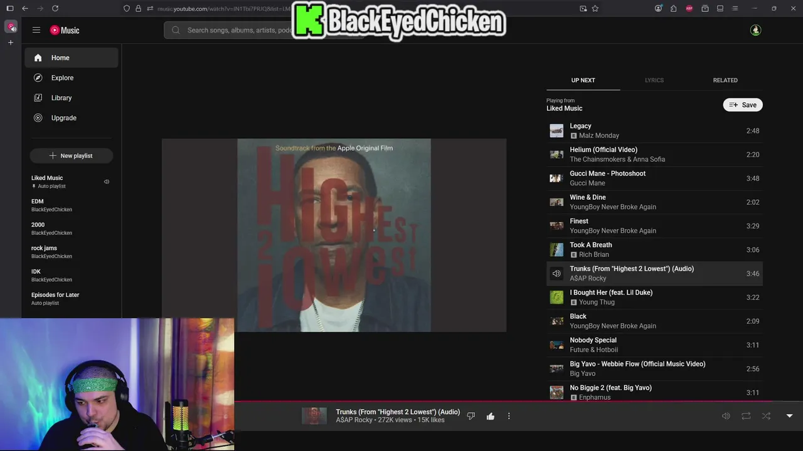Click the speaker icon beside Liked Music
Image resolution: width=803 pixels, height=451 pixels.
tap(107, 182)
